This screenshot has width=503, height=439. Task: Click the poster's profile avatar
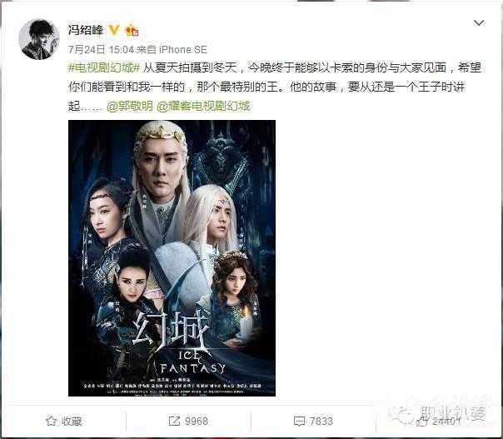39,39
